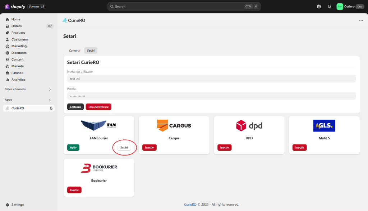Click the Marketing target icon
The image size is (368, 211).
click(x=7, y=46)
